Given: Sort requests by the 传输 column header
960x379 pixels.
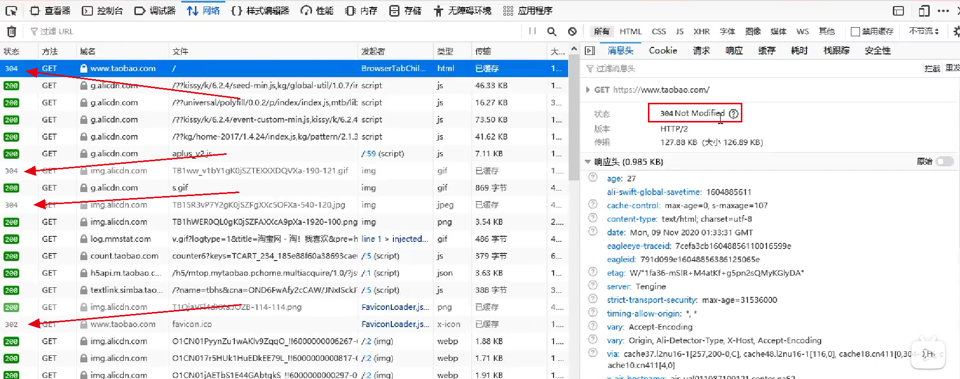Looking at the screenshot, I should [x=509, y=51].
